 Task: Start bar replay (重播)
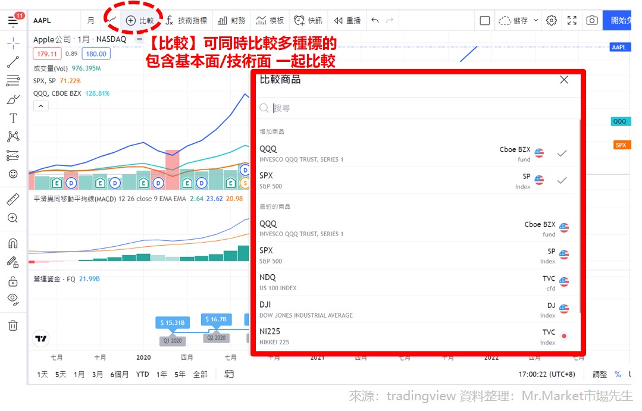coord(347,20)
